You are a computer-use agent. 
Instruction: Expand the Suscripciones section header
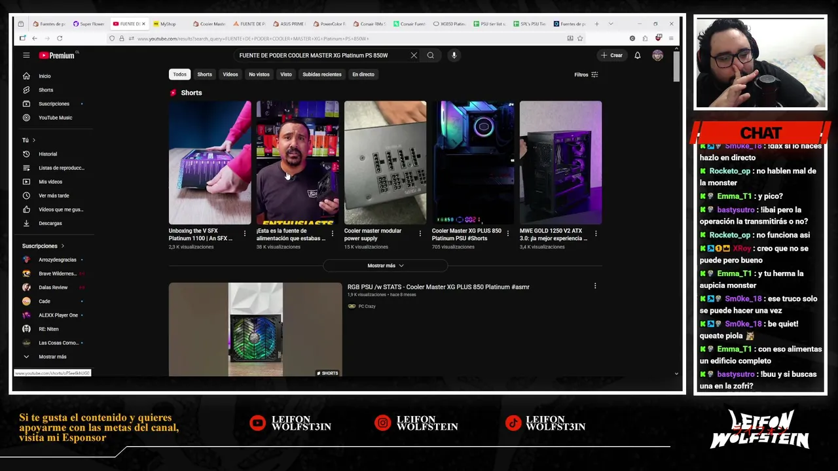point(43,246)
